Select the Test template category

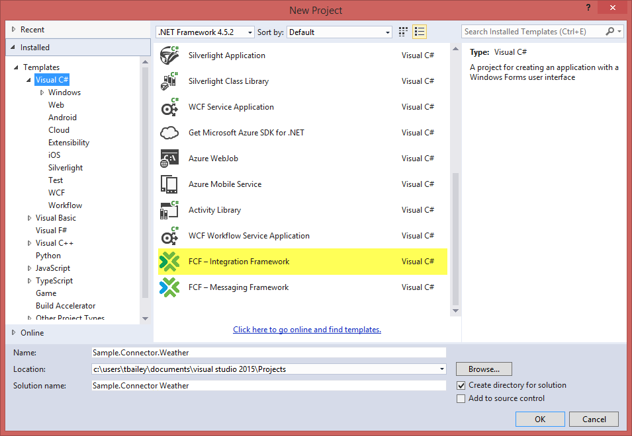click(56, 180)
